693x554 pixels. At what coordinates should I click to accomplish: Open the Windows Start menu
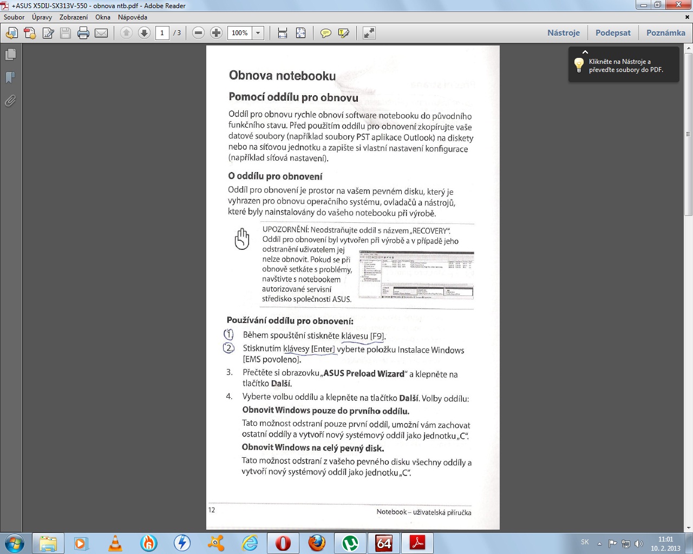pos(14,543)
